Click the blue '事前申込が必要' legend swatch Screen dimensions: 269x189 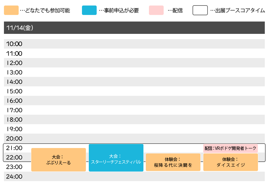point(89,10)
